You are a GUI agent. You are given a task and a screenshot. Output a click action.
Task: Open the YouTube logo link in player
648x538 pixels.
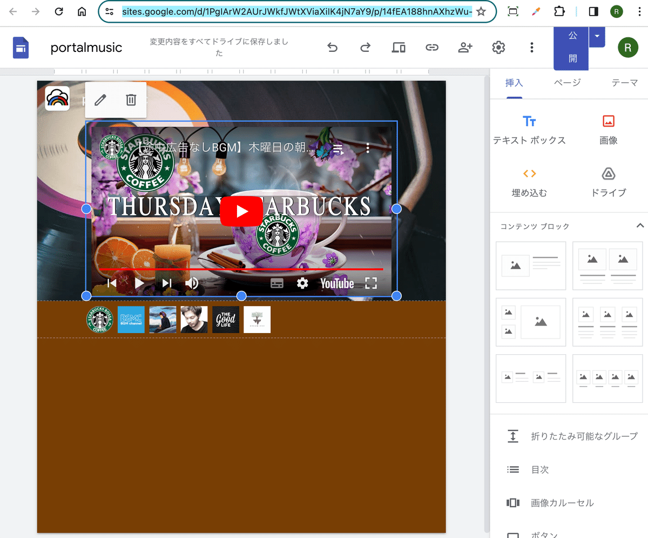tap(337, 283)
